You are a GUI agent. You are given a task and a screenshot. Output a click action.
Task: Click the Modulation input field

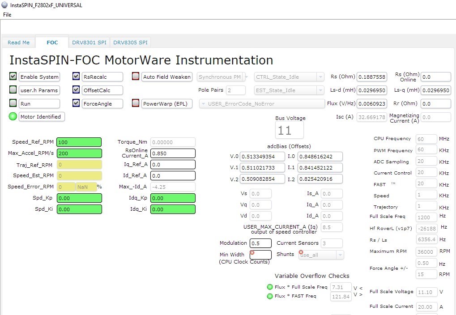click(x=260, y=243)
